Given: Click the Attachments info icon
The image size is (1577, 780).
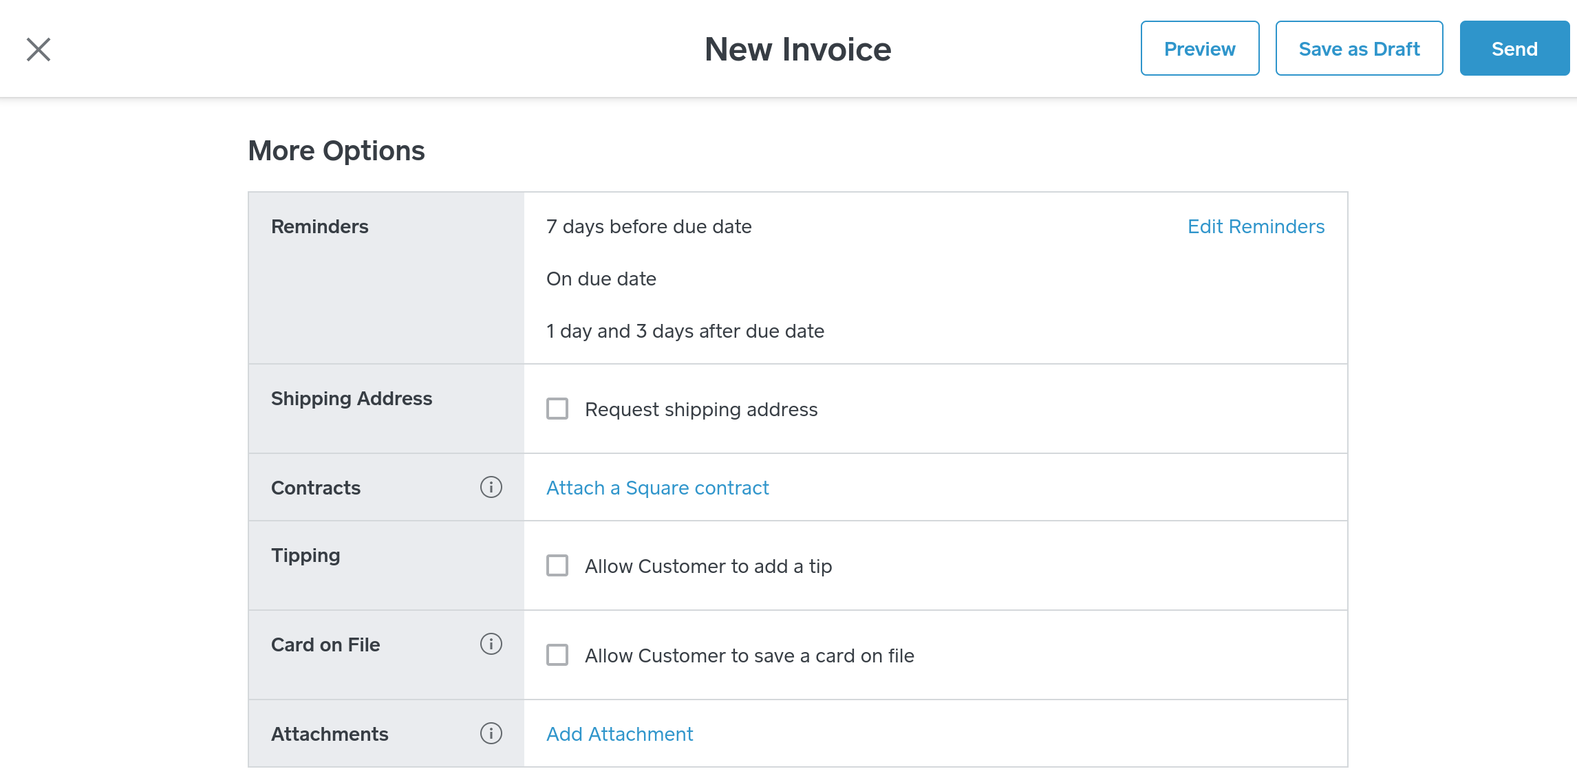Looking at the screenshot, I should (491, 734).
